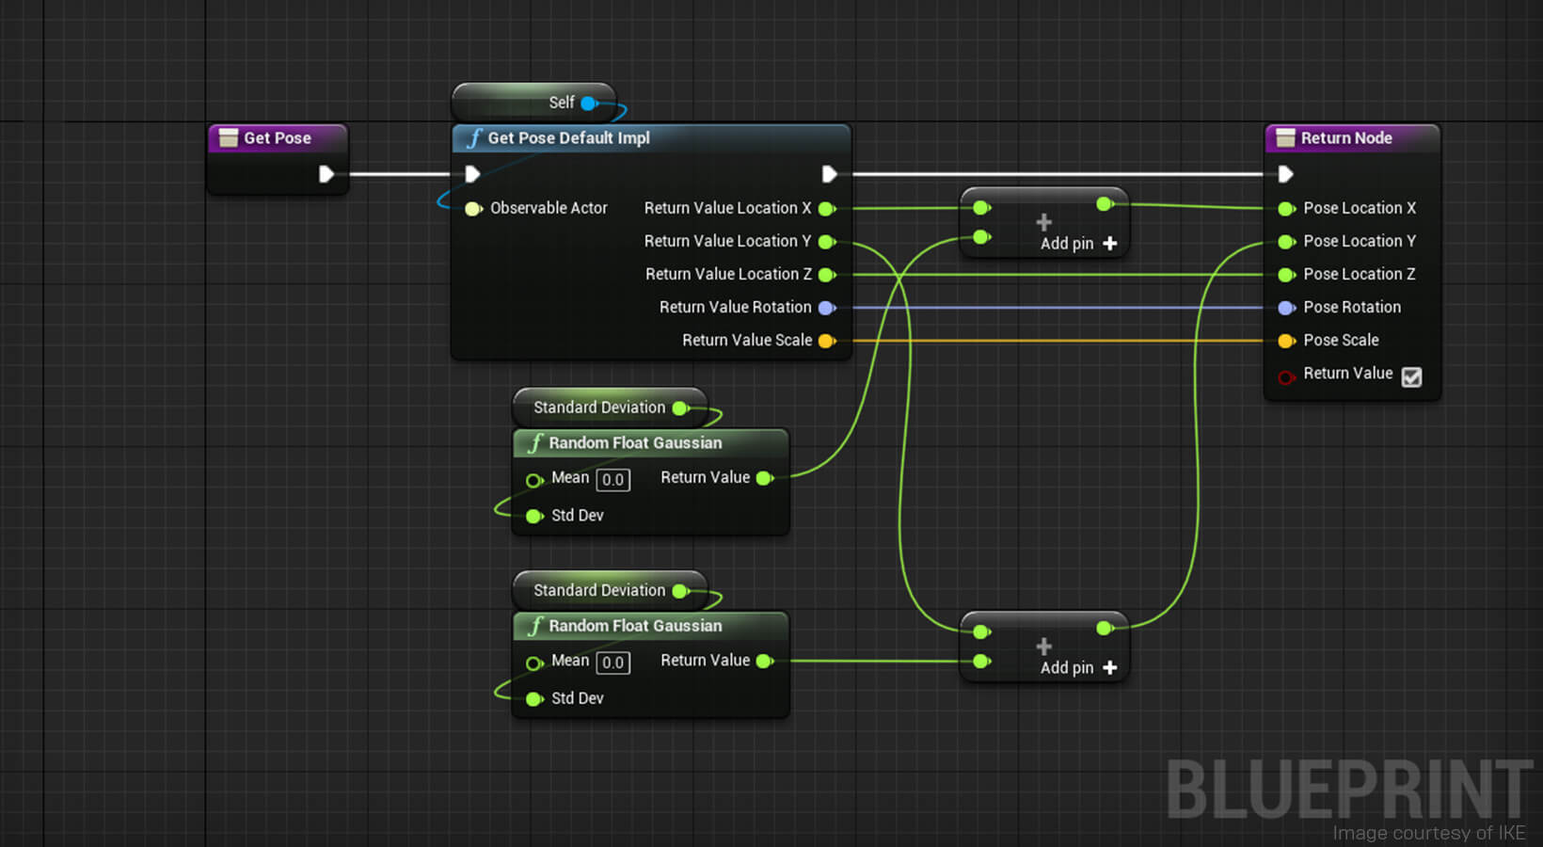Click the Return Value Location X green pin
This screenshot has height=847, width=1543.
tap(827, 208)
